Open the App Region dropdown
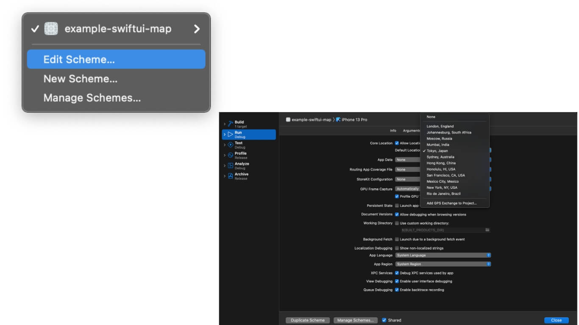579x325 pixels. (443, 264)
